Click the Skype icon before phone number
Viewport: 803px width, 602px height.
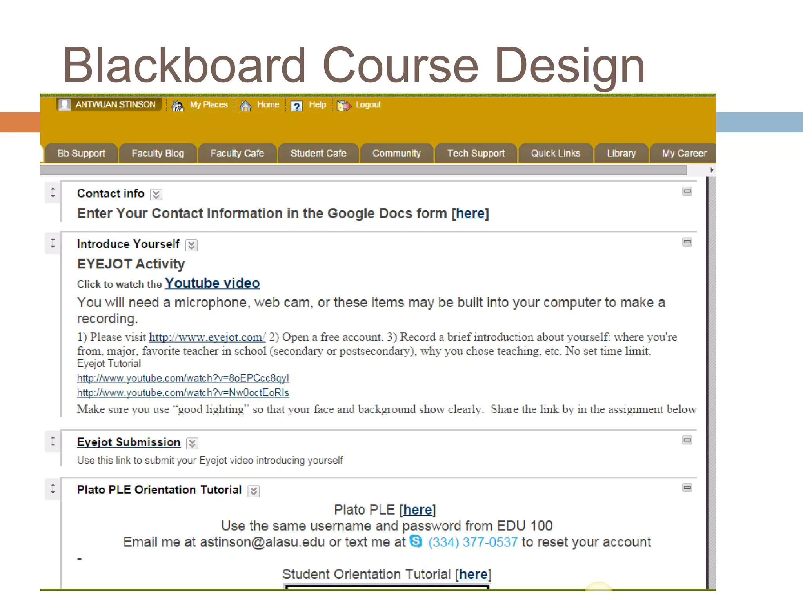[416, 541]
